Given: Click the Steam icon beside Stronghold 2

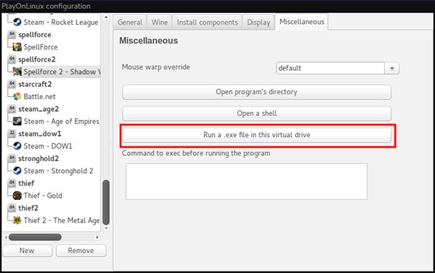Looking at the screenshot, I should [x=17, y=171].
